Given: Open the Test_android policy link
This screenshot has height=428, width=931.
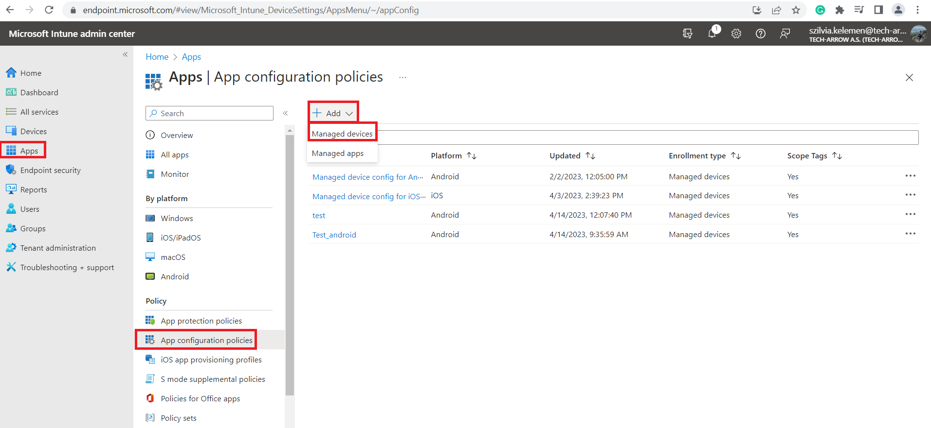Looking at the screenshot, I should coord(334,235).
